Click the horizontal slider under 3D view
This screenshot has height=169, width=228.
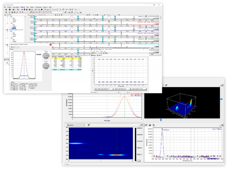tap(161, 120)
